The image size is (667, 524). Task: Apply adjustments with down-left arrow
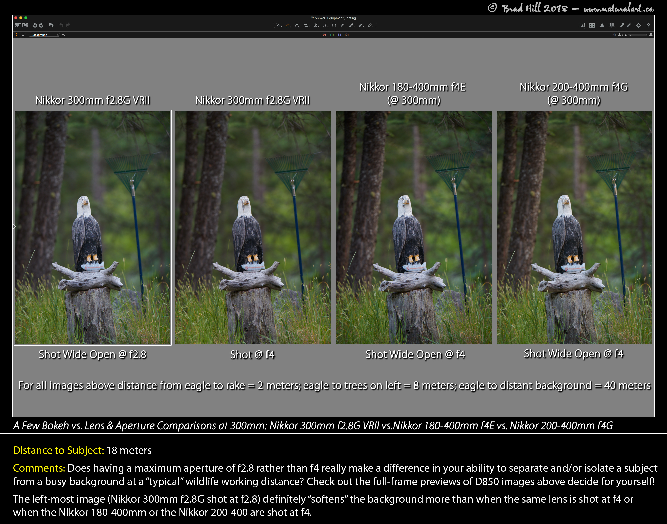(x=629, y=25)
